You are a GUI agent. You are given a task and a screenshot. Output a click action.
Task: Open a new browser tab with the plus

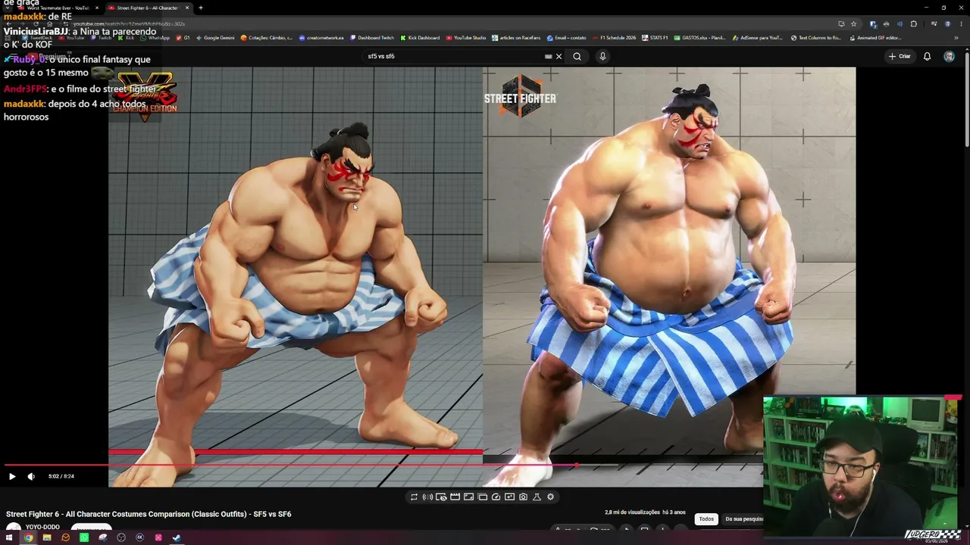[200, 8]
